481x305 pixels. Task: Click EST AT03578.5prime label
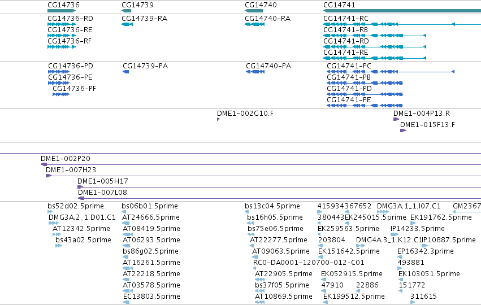pos(151,285)
